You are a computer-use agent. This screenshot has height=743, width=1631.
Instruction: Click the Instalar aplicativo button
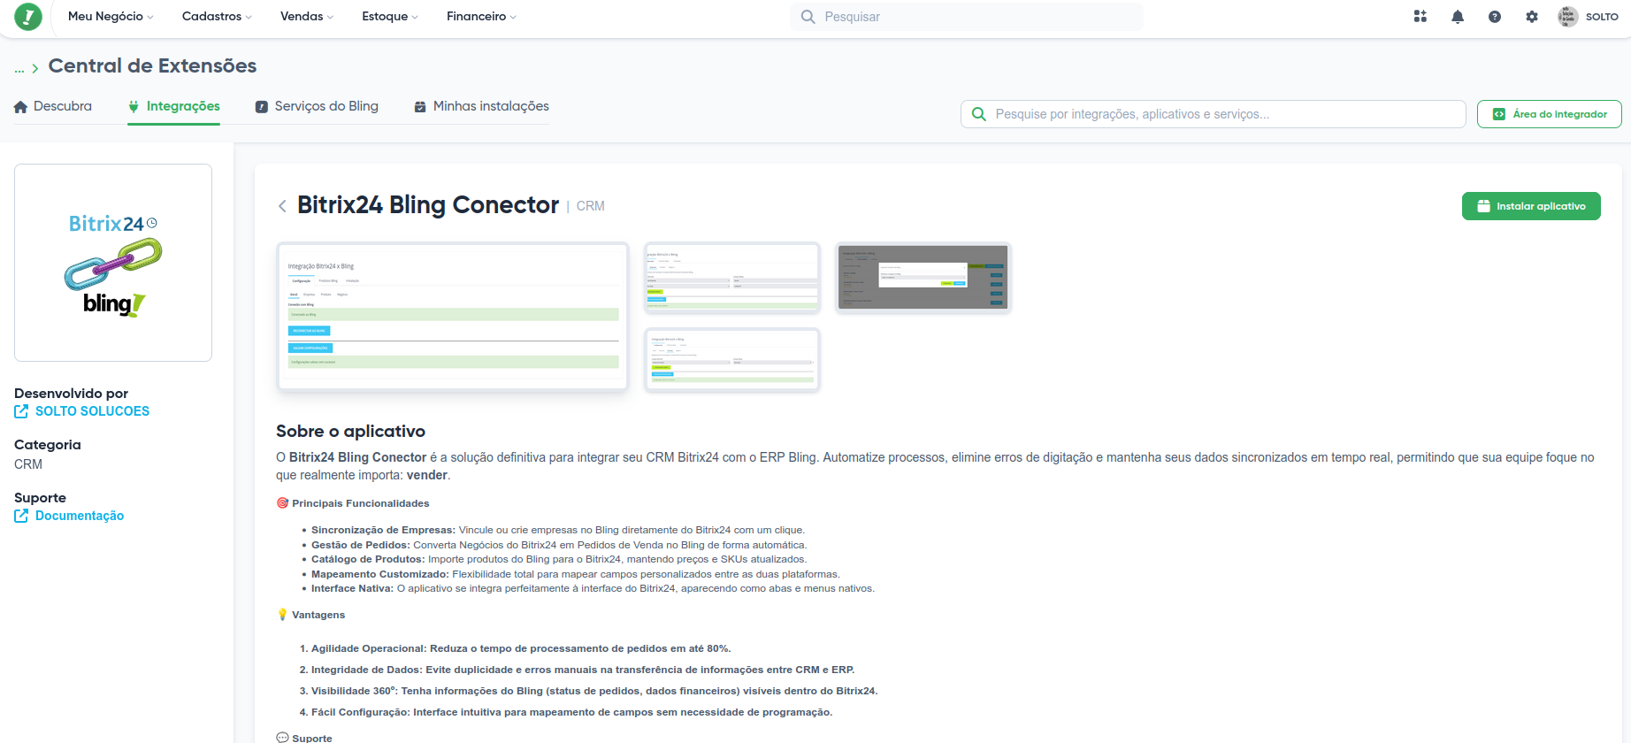[x=1531, y=206]
